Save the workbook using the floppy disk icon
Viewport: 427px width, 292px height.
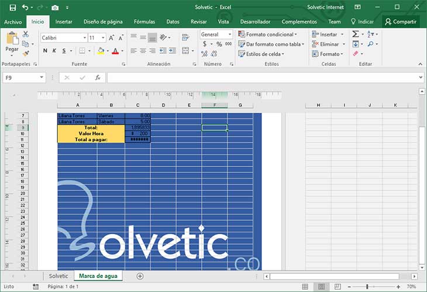point(12,8)
